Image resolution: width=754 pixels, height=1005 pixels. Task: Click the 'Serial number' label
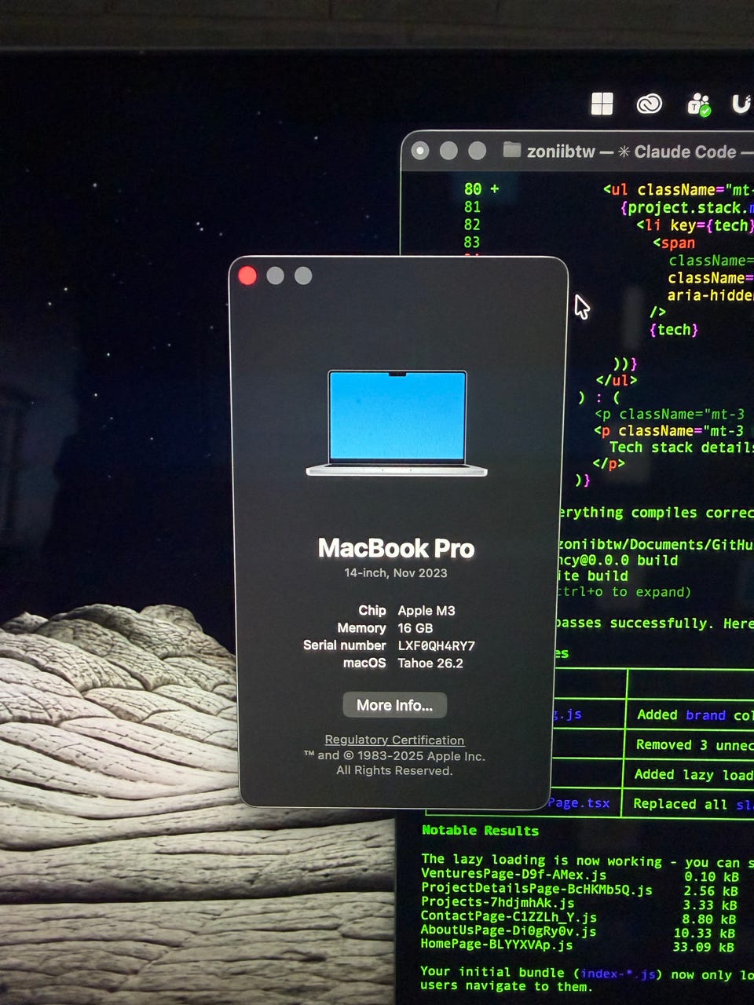(345, 645)
